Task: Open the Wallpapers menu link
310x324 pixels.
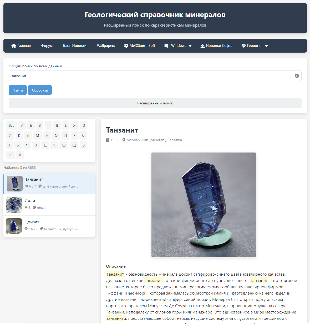Action: point(106,46)
